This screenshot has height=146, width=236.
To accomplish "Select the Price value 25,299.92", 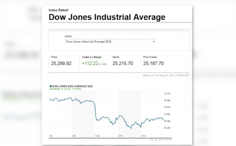I will 61,63.
